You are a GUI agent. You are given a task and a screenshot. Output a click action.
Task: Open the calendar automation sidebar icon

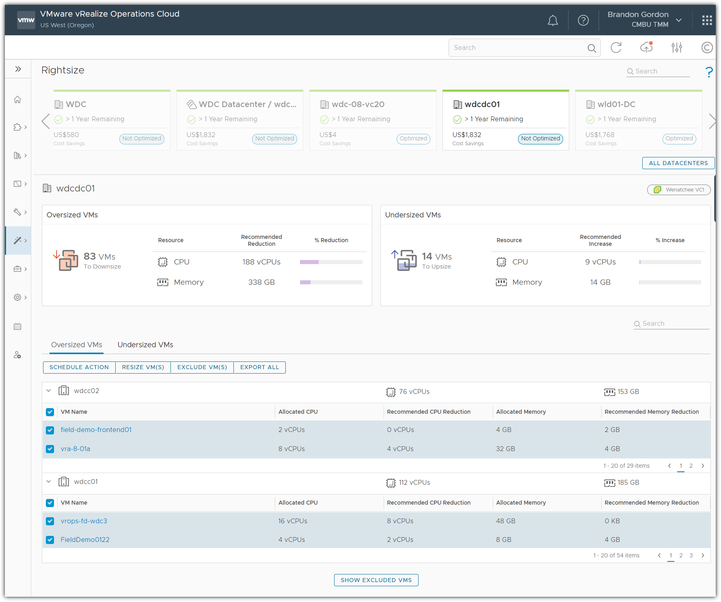click(17, 327)
